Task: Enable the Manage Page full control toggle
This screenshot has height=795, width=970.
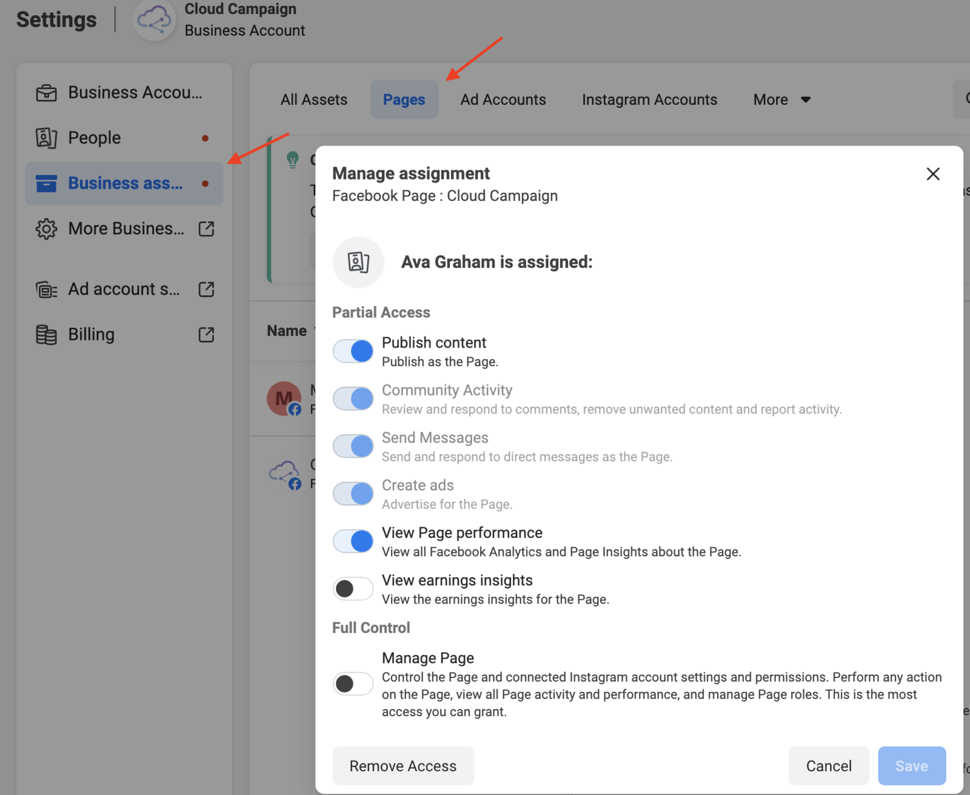Action: pyautogui.click(x=353, y=683)
